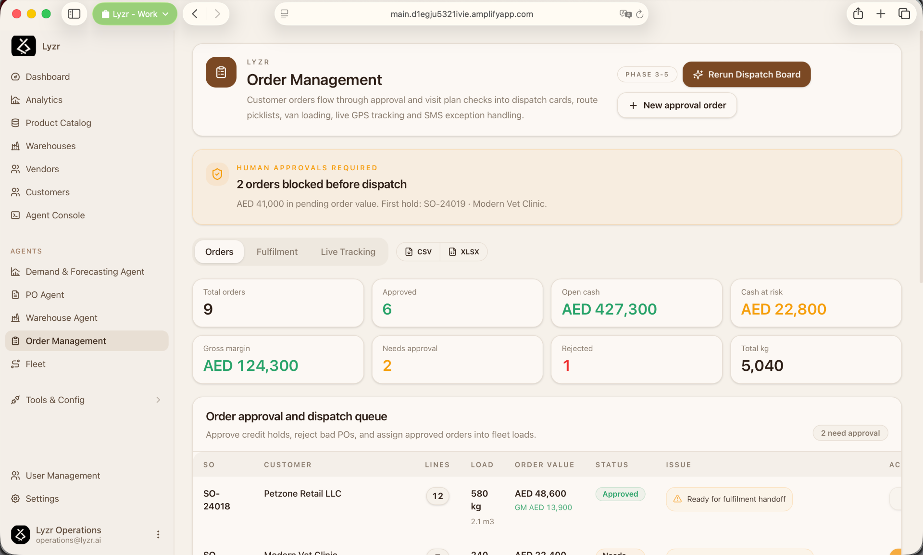Image resolution: width=923 pixels, height=555 pixels.
Task: Click the GM AED 13,900 text
Action: click(543, 507)
